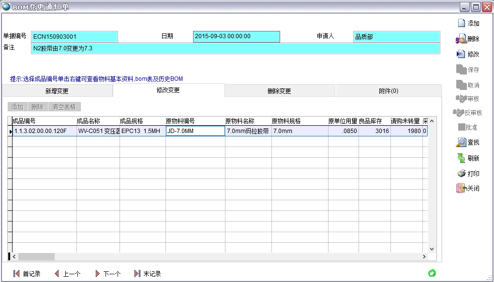Image resolution: width=494 pixels, height=282 pixels.
Task: Click the 单据编号 field ECN150903001
Action: (75, 37)
